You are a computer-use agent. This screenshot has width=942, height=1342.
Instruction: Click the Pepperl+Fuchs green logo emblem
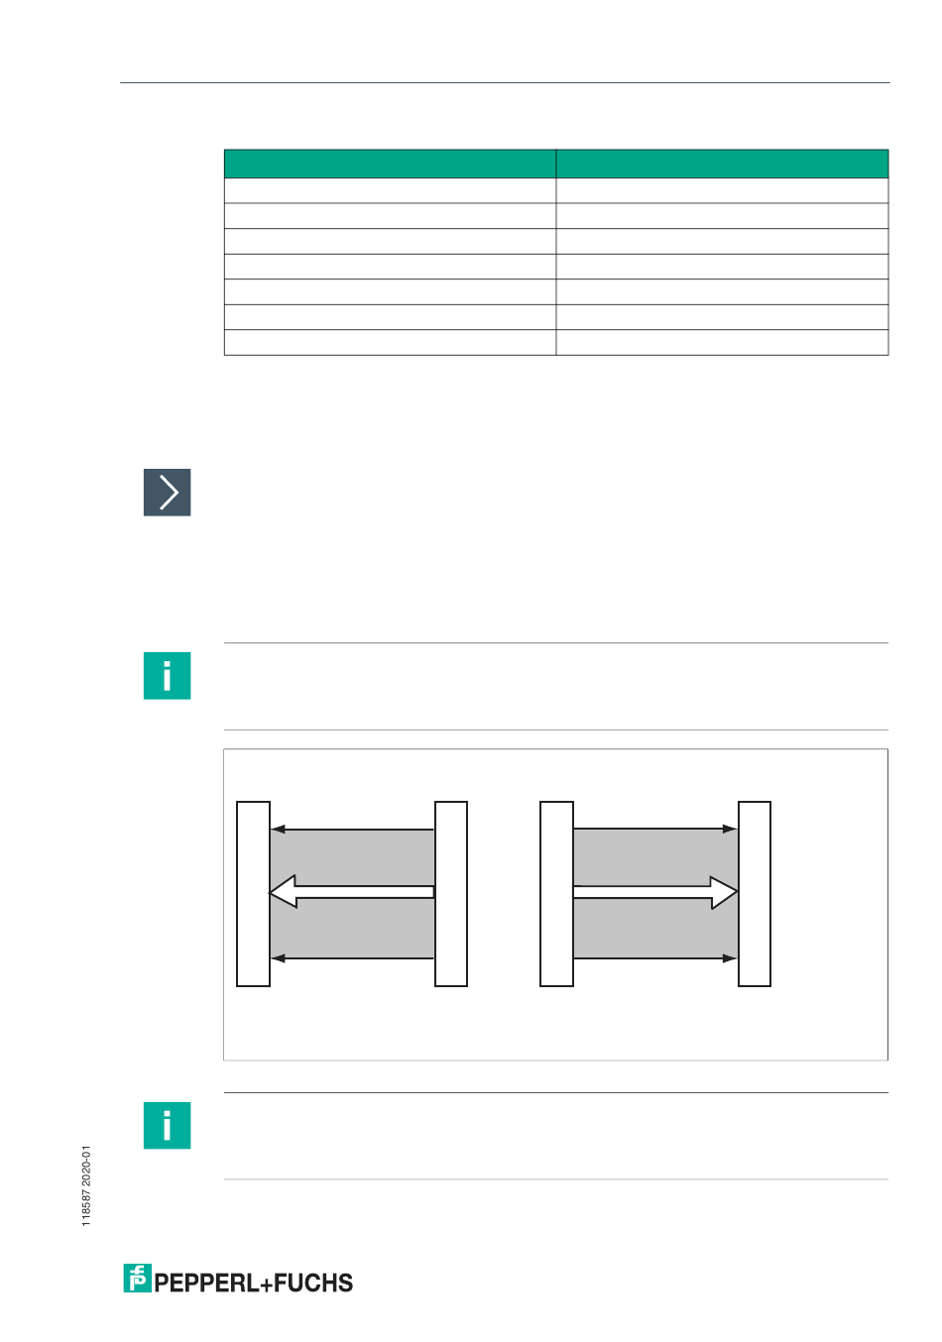point(137,1279)
